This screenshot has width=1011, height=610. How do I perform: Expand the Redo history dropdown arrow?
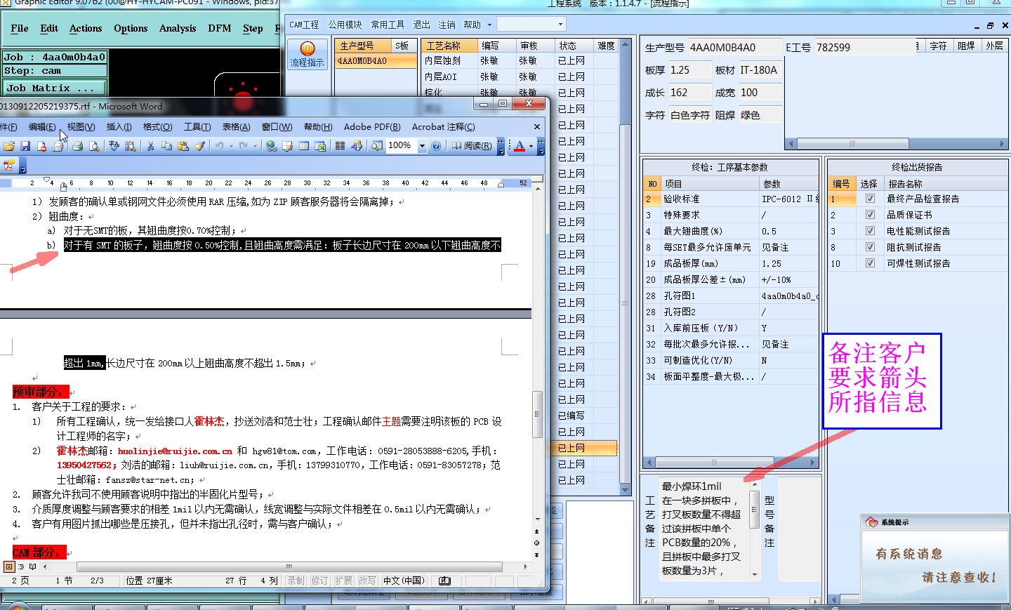point(255,146)
